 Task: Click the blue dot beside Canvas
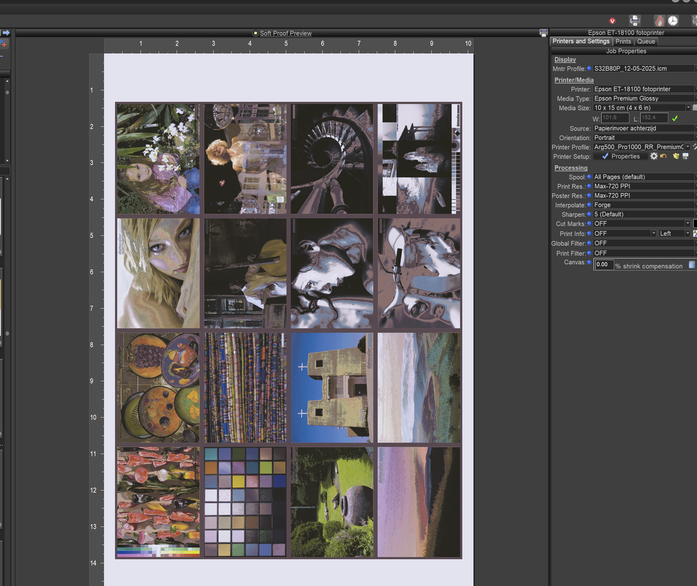[589, 262]
